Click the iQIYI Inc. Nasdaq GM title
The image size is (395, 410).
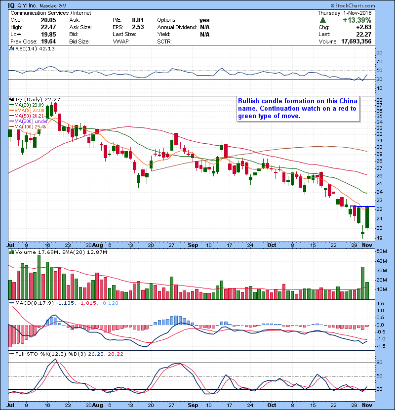pyautogui.click(x=41, y=5)
